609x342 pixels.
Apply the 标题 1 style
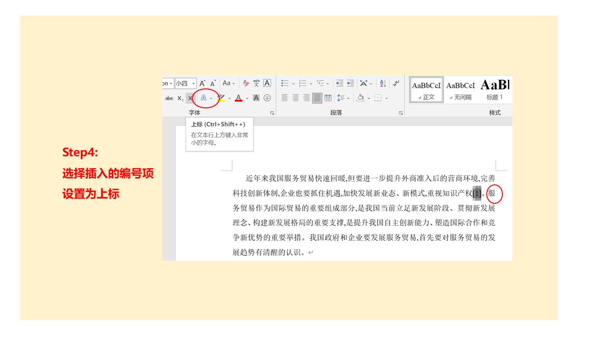coord(495,89)
